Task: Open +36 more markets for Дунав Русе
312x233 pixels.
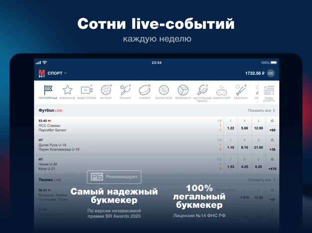Action: [x=272, y=150]
